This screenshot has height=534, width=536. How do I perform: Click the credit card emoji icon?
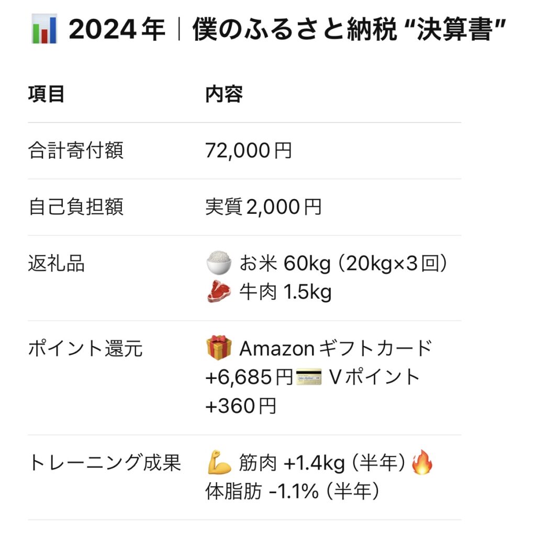[309, 377]
